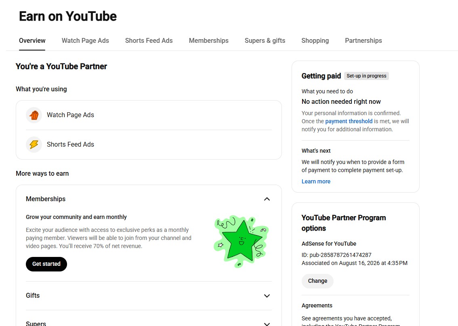Open the Watch Page Ads row

(149, 115)
